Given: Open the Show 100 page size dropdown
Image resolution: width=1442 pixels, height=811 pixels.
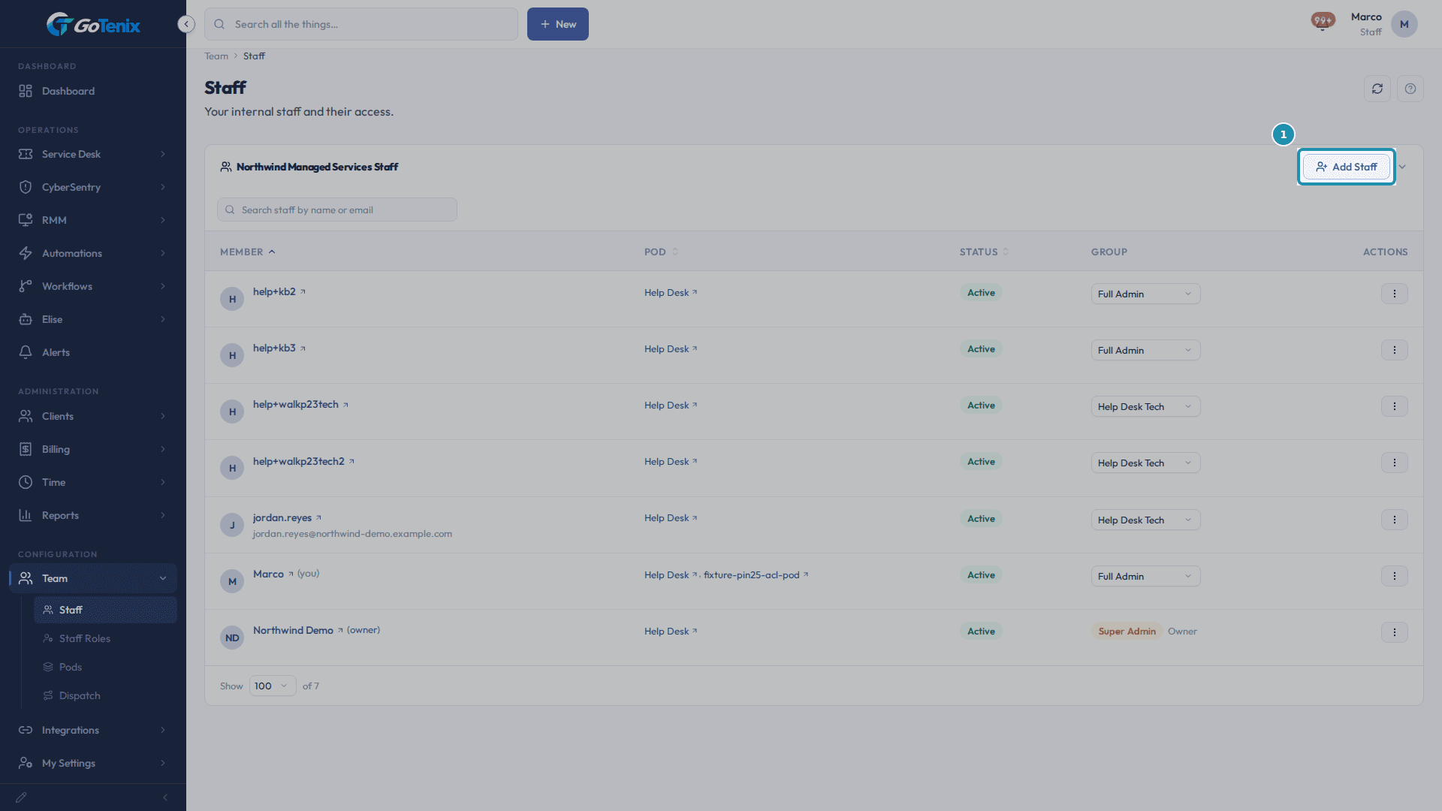Looking at the screenshot, I should pyautogui.click(x=273, y=686).
